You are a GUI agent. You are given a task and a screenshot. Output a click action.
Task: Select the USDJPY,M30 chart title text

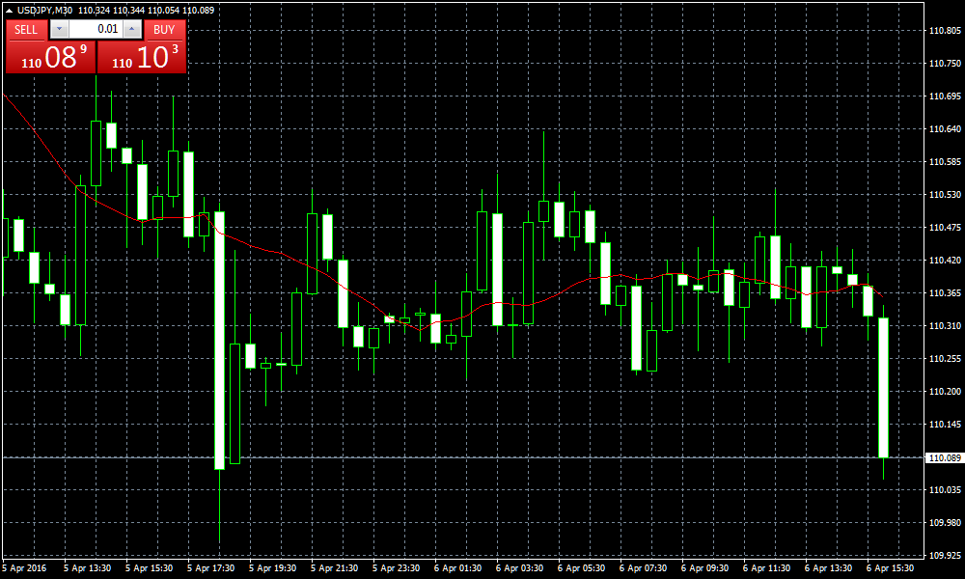pos(45,11)
